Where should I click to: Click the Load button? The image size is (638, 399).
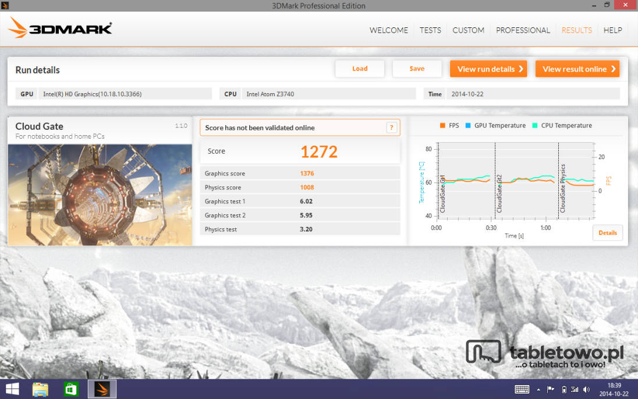pyautogui.click(x=360, y=69)
